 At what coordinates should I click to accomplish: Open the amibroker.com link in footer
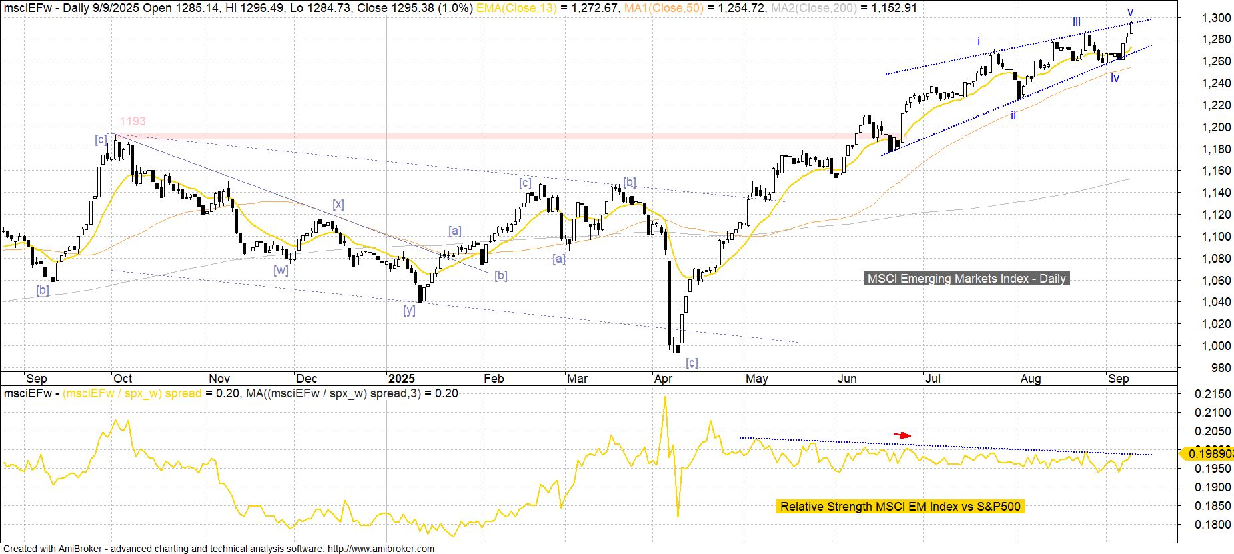pyautogui.click(x=381, y=549)
